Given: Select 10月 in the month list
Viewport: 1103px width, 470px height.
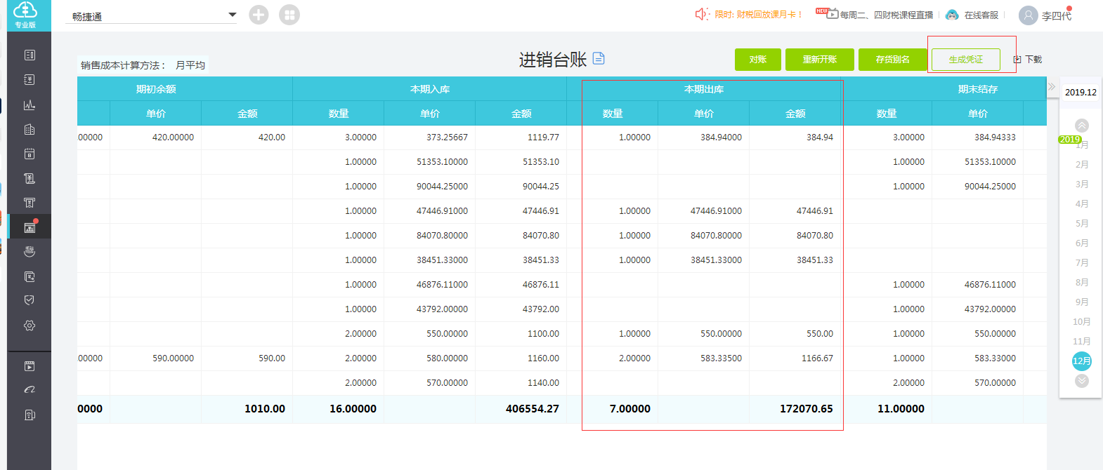Looking at the screenshot, I should [x=1082, y=322].
